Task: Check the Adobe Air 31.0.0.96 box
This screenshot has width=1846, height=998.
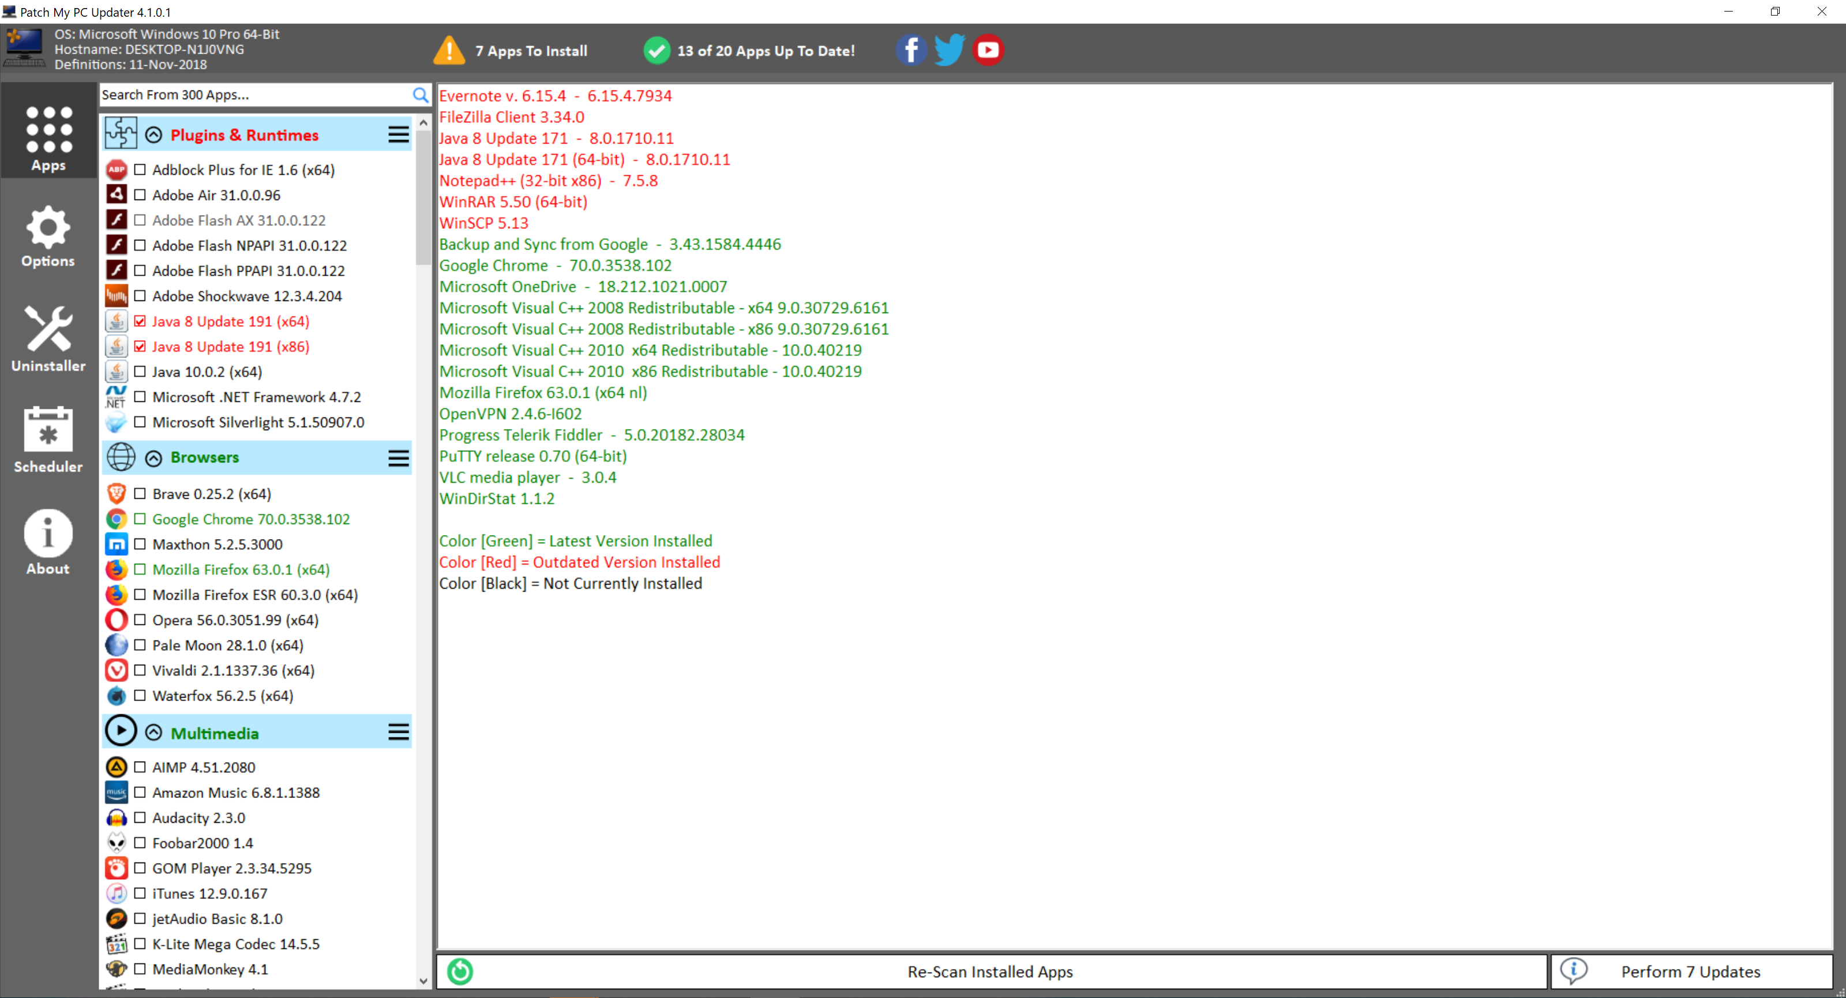Action: 140,195
